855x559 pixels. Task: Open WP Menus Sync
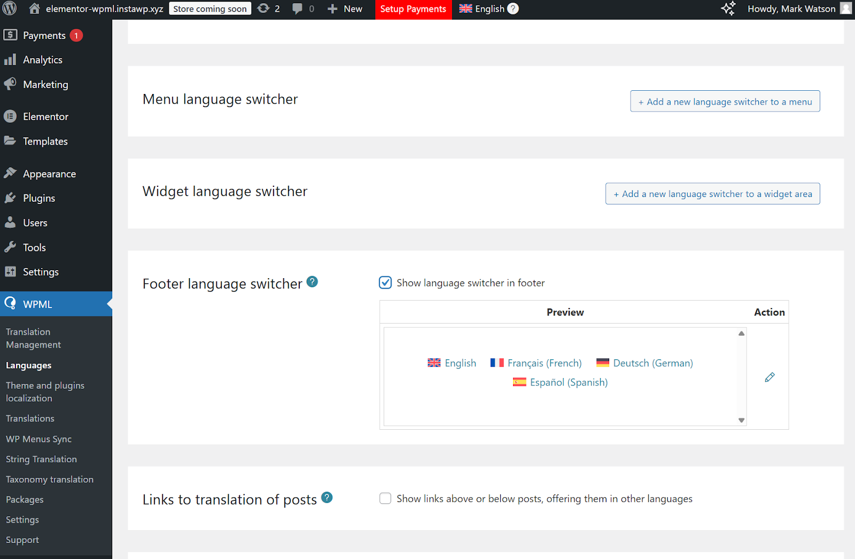38,439
